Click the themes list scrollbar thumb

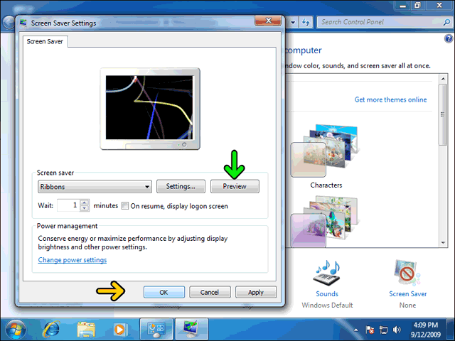[x=443, y=114]
